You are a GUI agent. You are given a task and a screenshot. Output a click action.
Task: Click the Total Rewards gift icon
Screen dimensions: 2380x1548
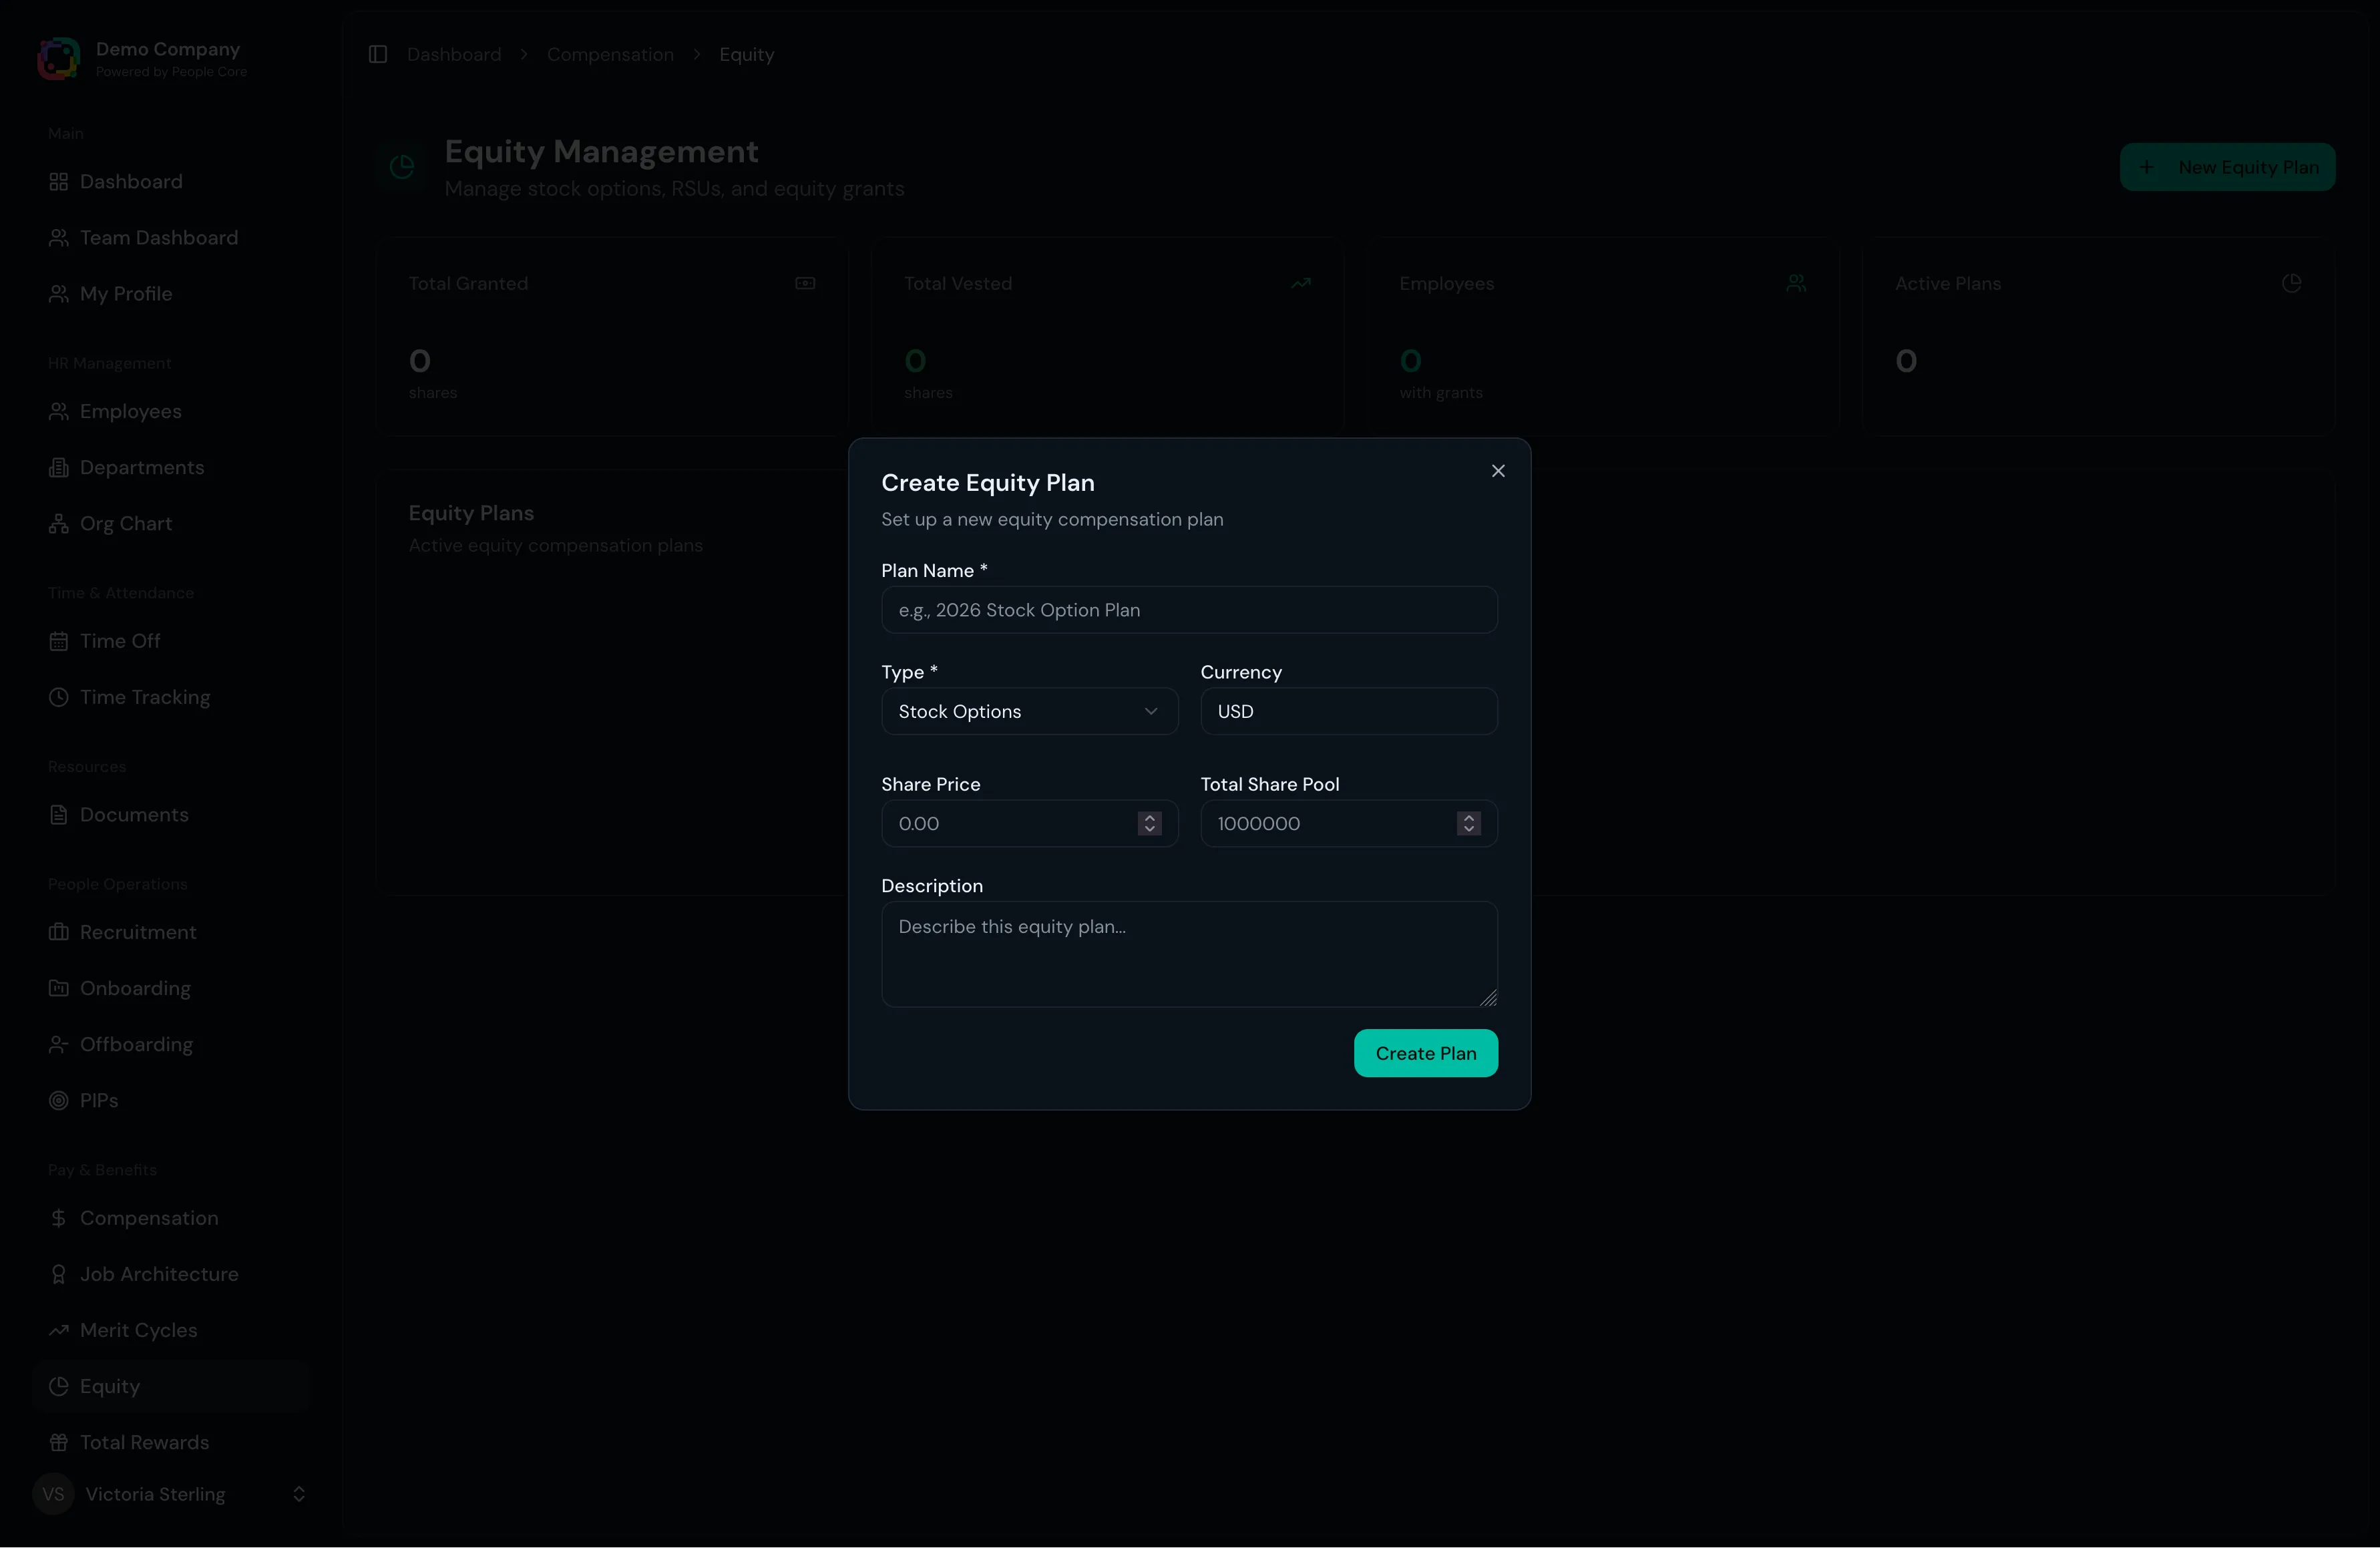click(59, 1442)
